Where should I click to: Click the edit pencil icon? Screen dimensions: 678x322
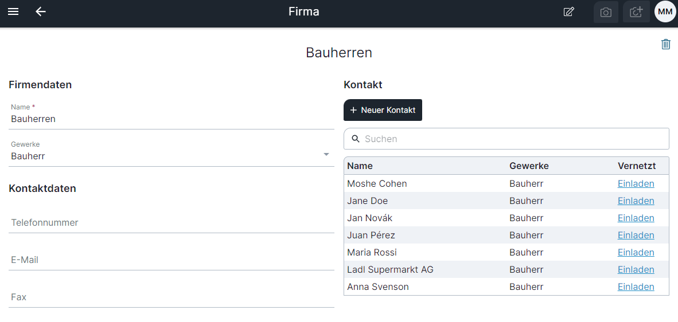tap(569, 11)
